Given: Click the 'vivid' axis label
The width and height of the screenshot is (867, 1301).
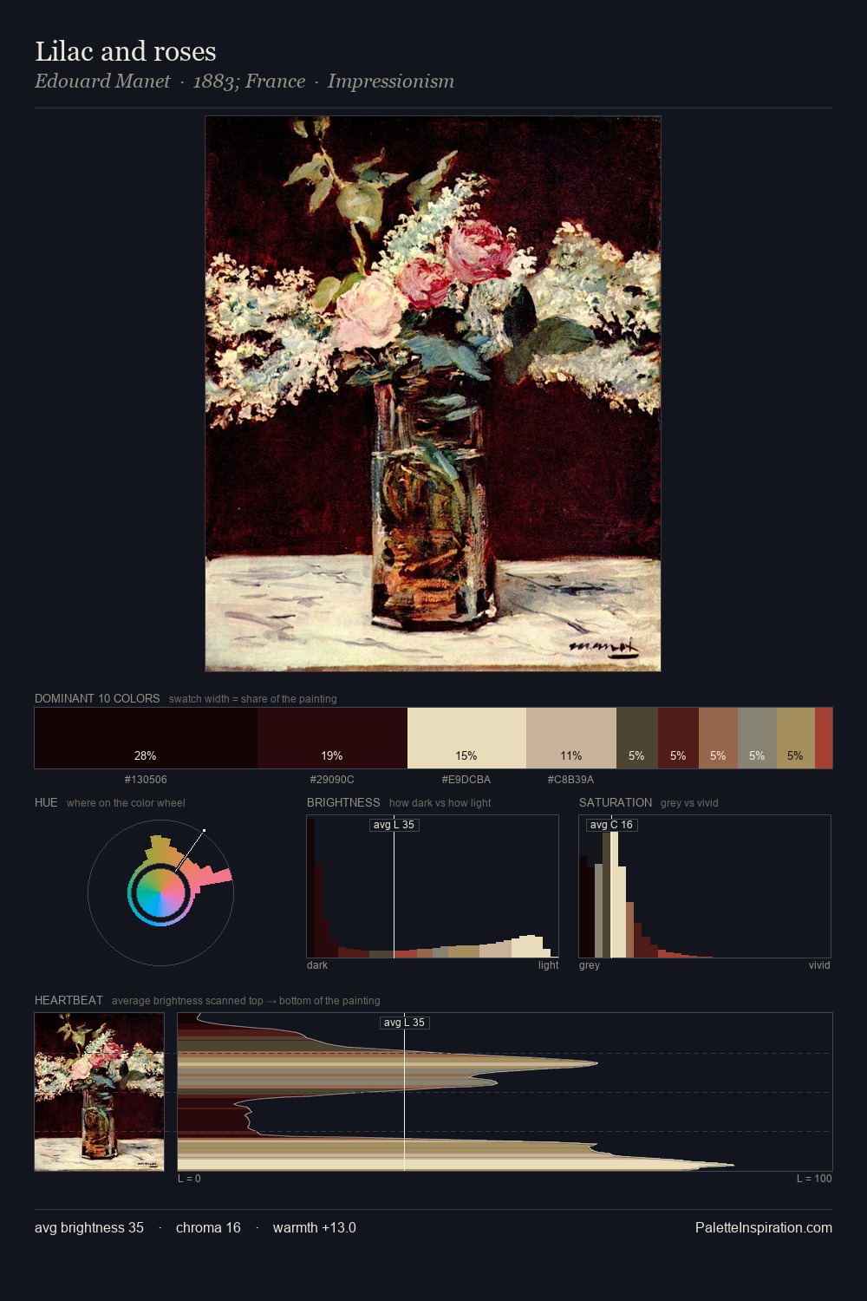Looking at the screenshot, I should 819,965.
